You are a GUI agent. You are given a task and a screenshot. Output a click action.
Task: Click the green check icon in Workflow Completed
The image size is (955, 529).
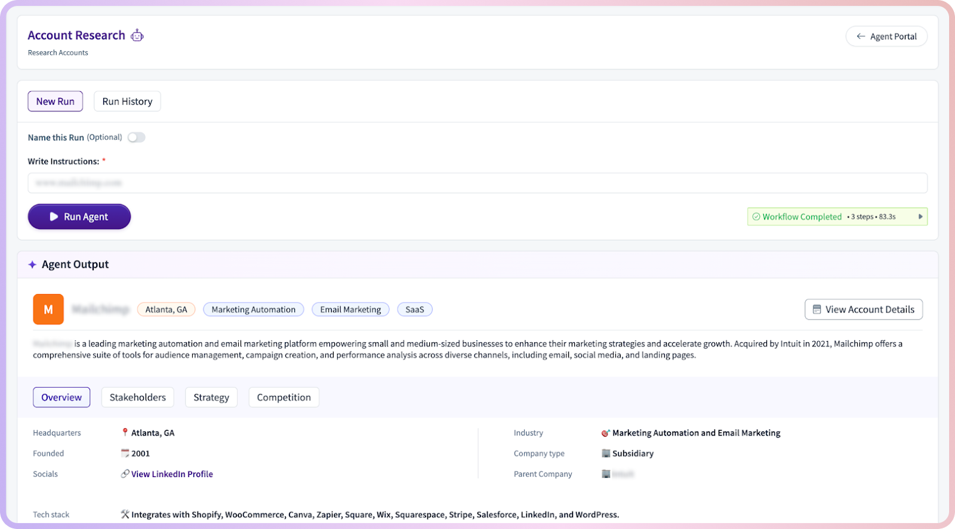[756, 216]
